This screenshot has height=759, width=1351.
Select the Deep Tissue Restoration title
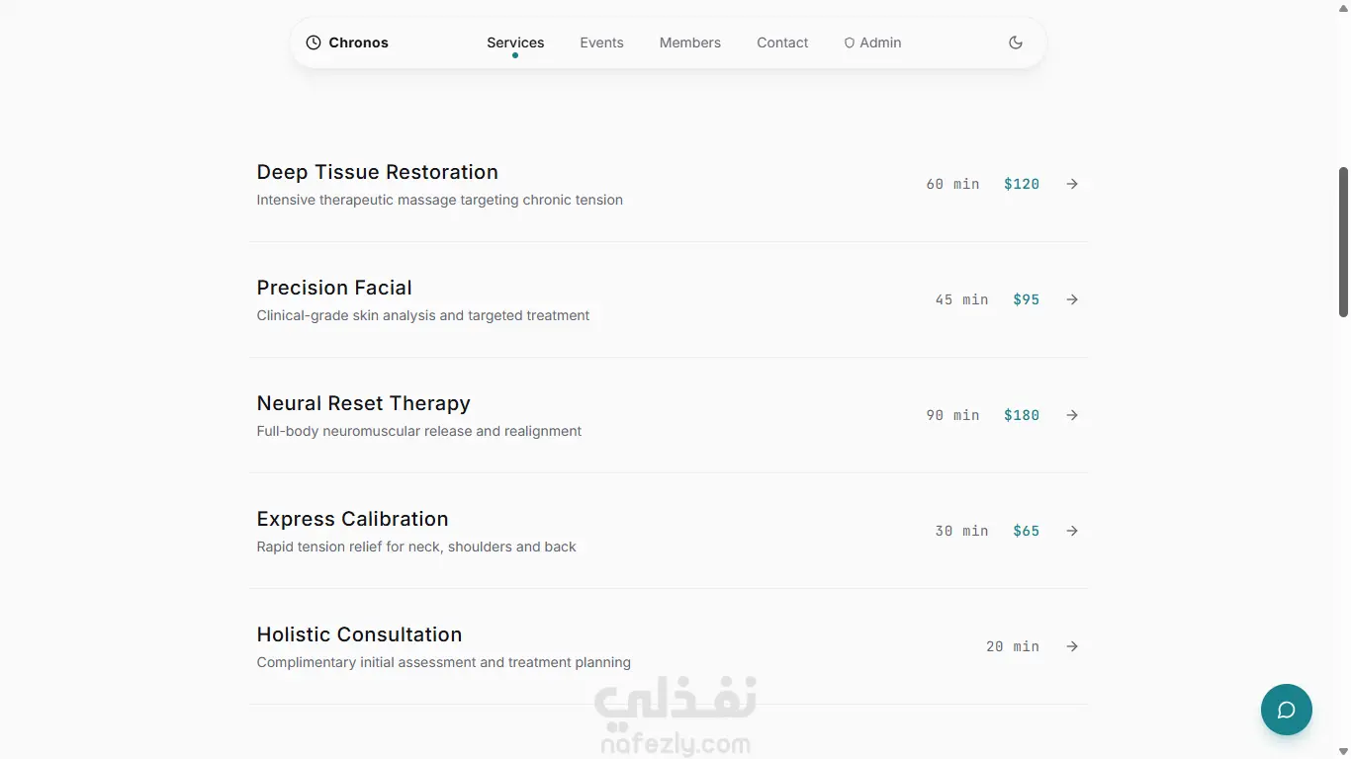tap(377, 172)
